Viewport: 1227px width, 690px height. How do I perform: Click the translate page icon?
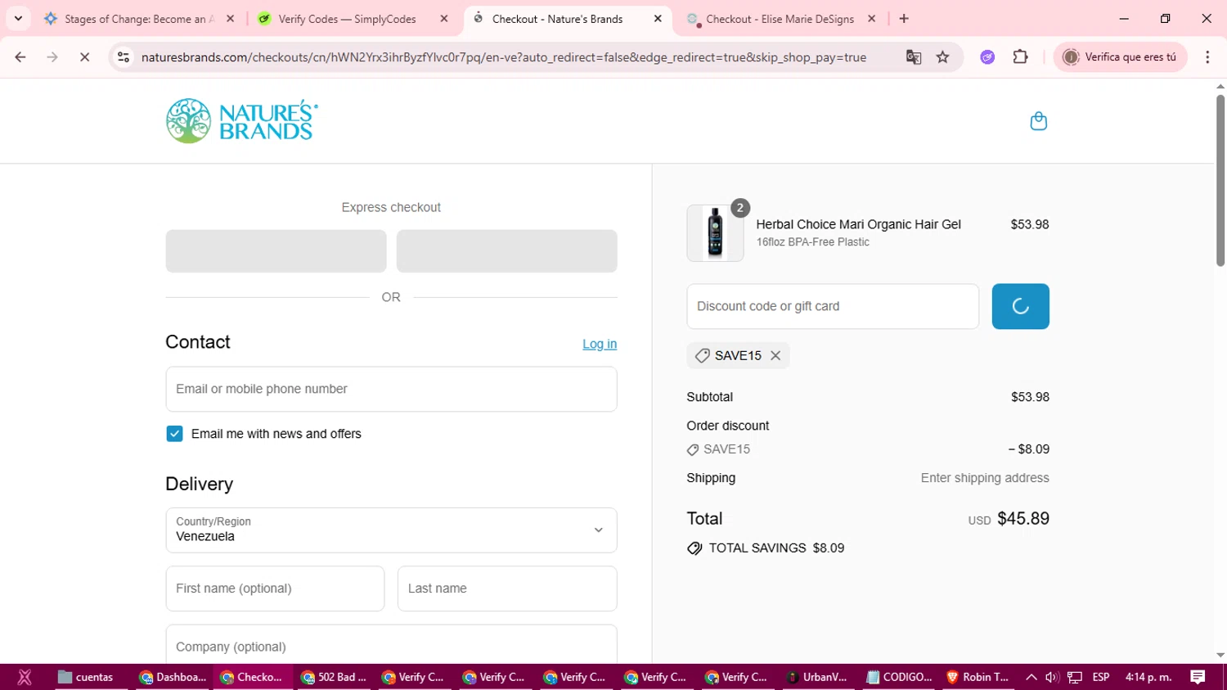click(x=914, y=57)
